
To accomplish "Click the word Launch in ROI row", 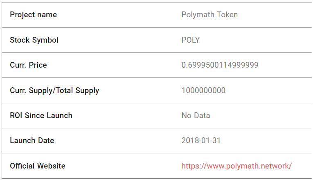I will pyautogui.click(x=59, y=116).
